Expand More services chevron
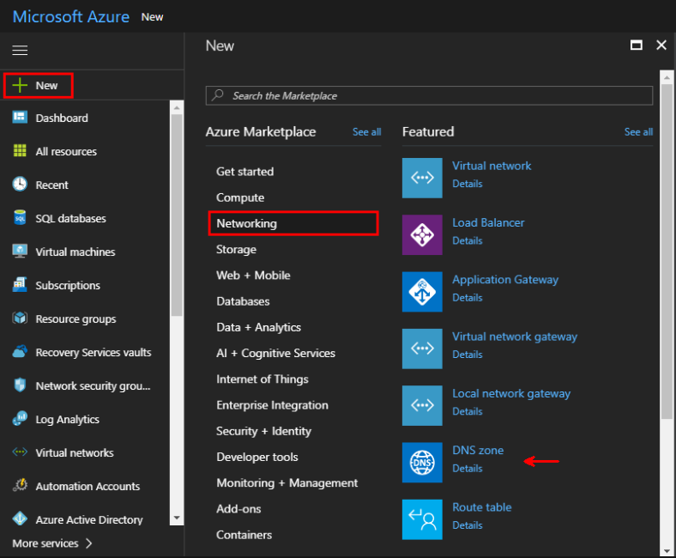Viewport: 676px width, 558px height. 89,543
